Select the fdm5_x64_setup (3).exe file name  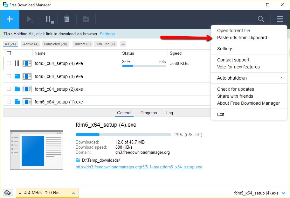[x=59, y=76]
